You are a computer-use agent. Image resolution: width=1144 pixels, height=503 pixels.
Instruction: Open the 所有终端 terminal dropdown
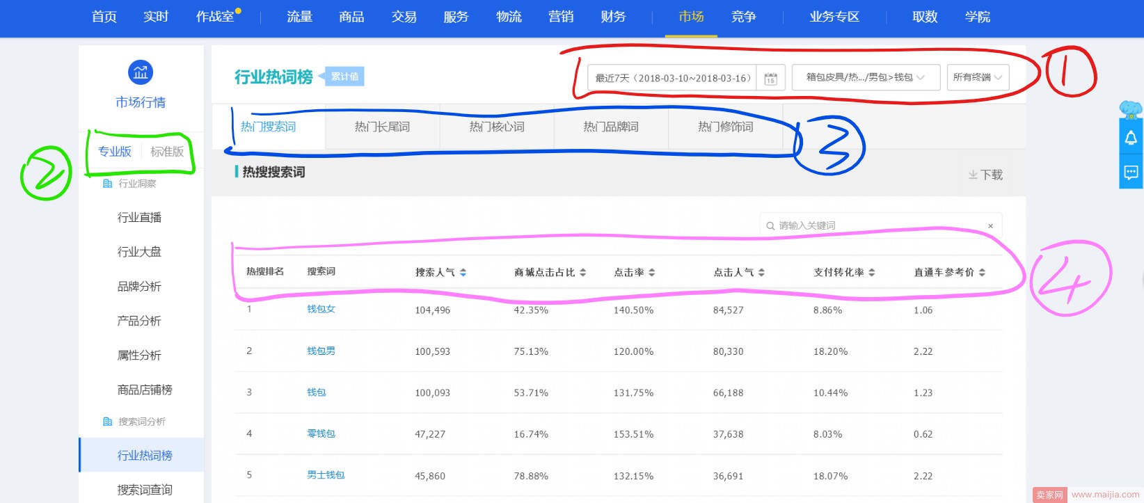click(x=978, y=77)
